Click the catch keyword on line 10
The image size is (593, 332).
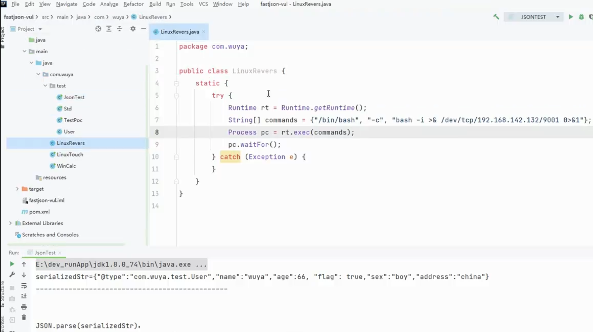[230, 157]
